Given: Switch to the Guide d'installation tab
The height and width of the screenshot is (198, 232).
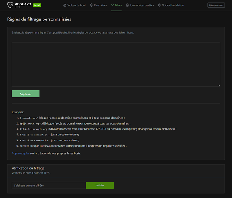Looking at the screenshot, I should [x=173, y=5].
